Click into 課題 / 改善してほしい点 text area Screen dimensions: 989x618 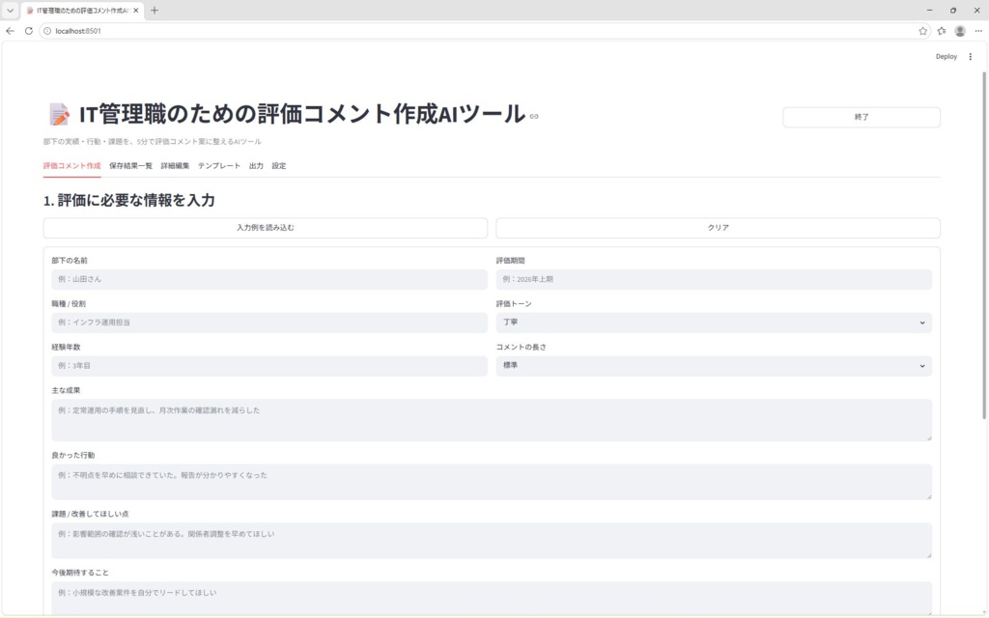pos(492,541)
